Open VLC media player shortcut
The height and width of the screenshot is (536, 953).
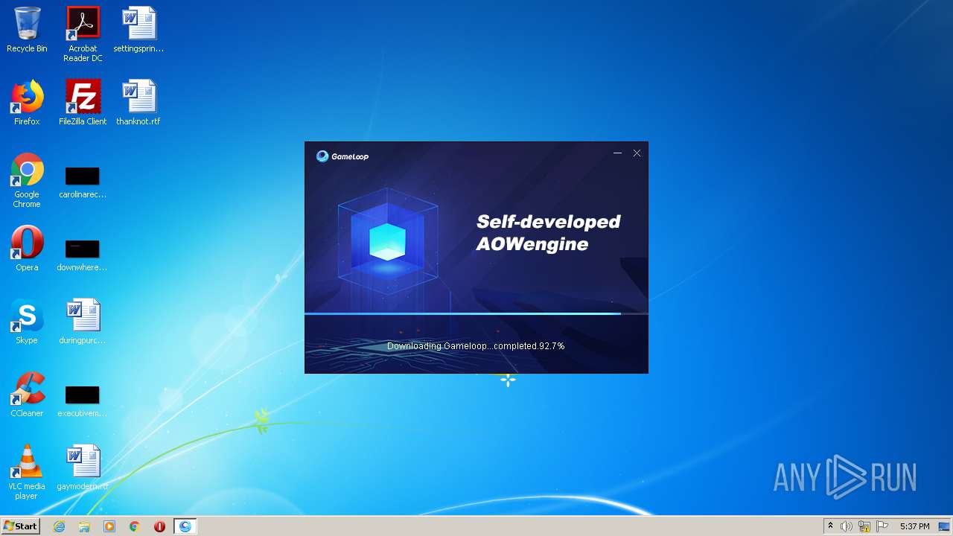[x=27, y=472]
